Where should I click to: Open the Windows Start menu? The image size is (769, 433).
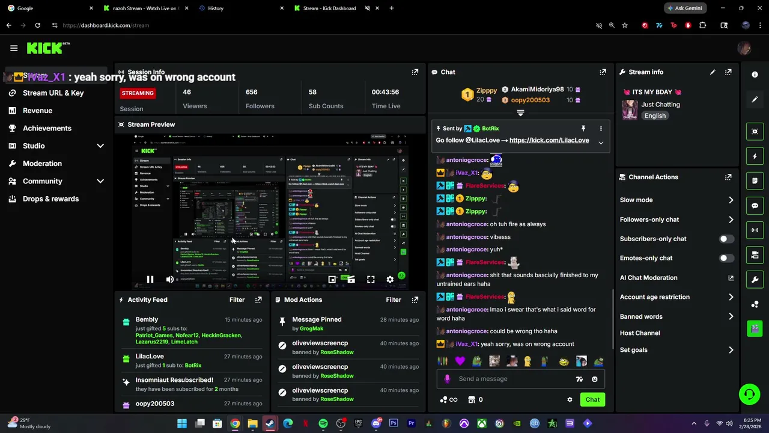click(x=182, y=423)
